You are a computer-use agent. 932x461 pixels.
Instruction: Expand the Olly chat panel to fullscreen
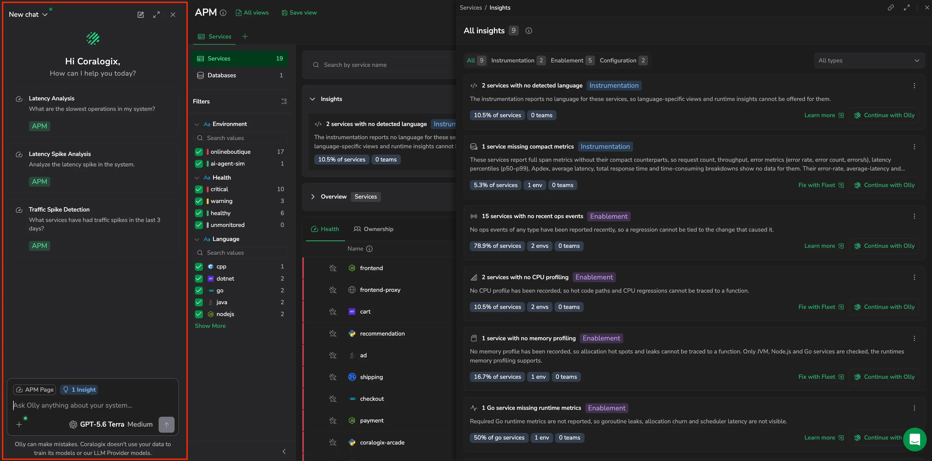point(156,15)
